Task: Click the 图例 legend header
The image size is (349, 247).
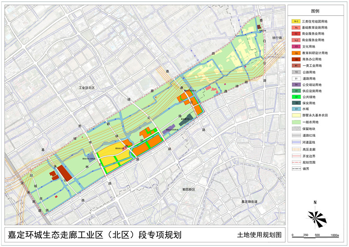Action: click(315, 10)
